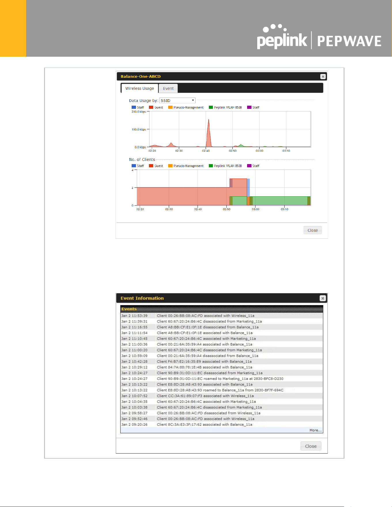Viewport: 392px width, 507px height.
Task: Select the Wireless Usage tab
Action: pyautogui.click(x=140, y=88)
